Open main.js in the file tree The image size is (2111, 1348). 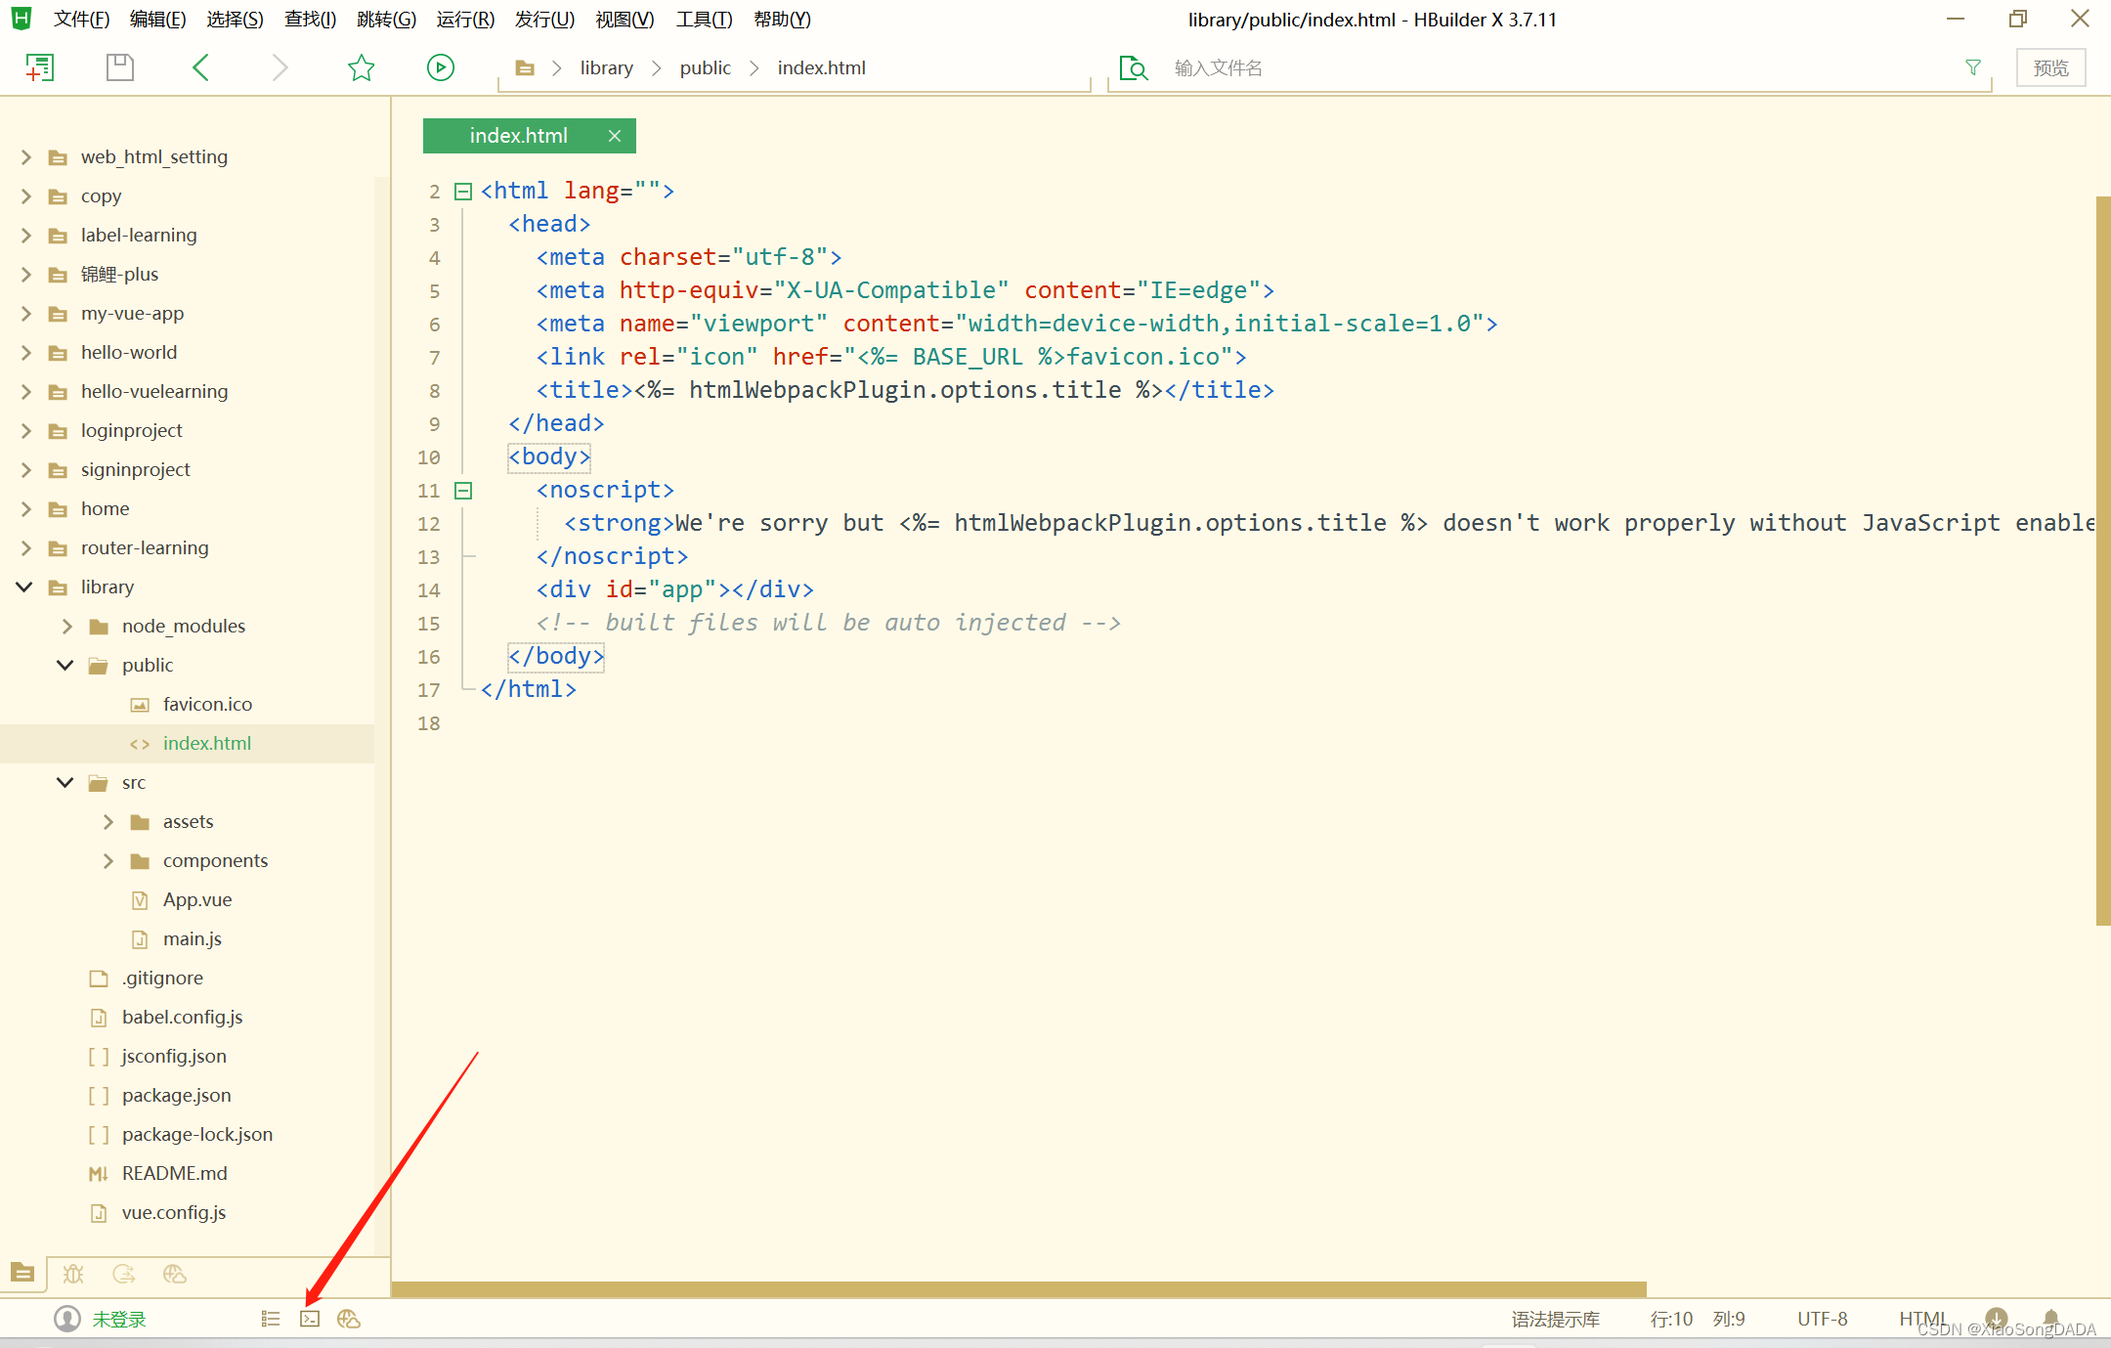pos(192,938)
